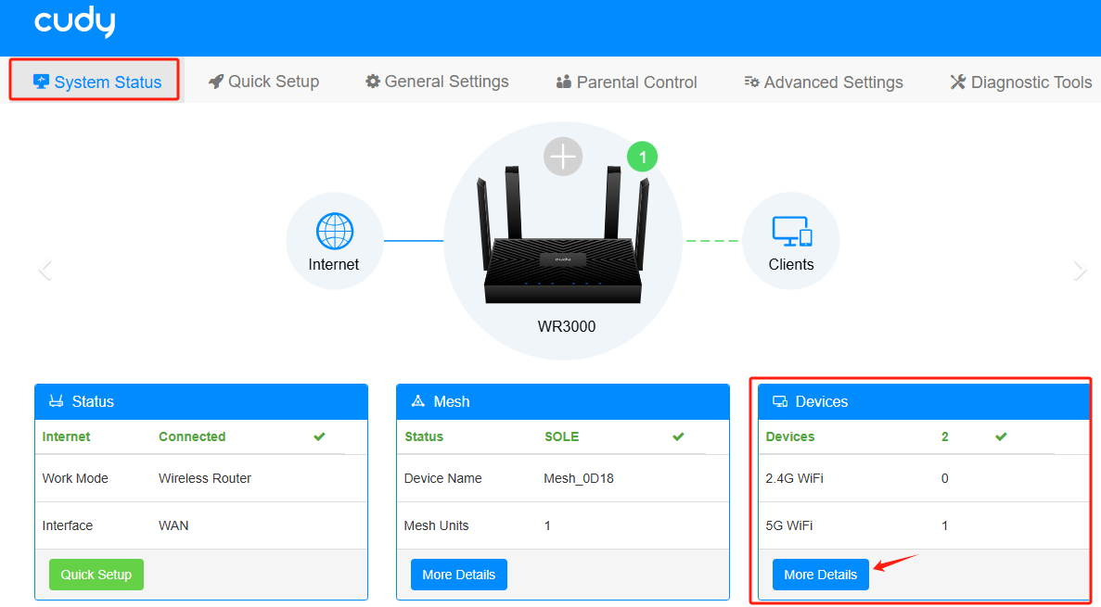Open the Clients devices icon
The width and height of the screenshot is (1101, 607).
[x=792, y=232]
